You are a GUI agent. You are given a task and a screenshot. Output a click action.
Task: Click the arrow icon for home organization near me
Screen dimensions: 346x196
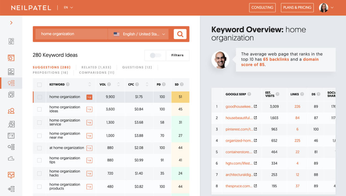(89, 136)
